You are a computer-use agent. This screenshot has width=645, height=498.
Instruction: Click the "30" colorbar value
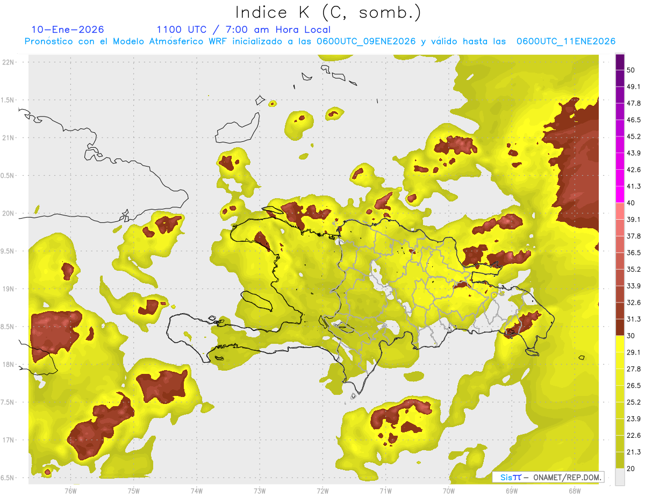[x=631, y=336]
